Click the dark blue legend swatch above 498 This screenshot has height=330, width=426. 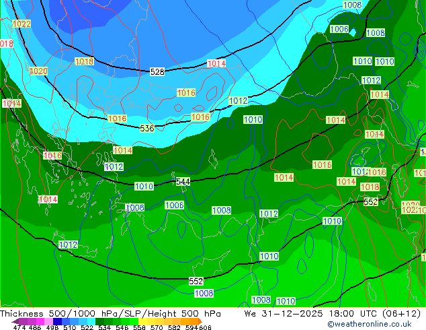tap(57, 321)
